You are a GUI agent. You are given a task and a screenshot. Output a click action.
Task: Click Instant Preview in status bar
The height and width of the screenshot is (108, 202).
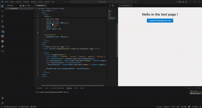click(24, 107)
